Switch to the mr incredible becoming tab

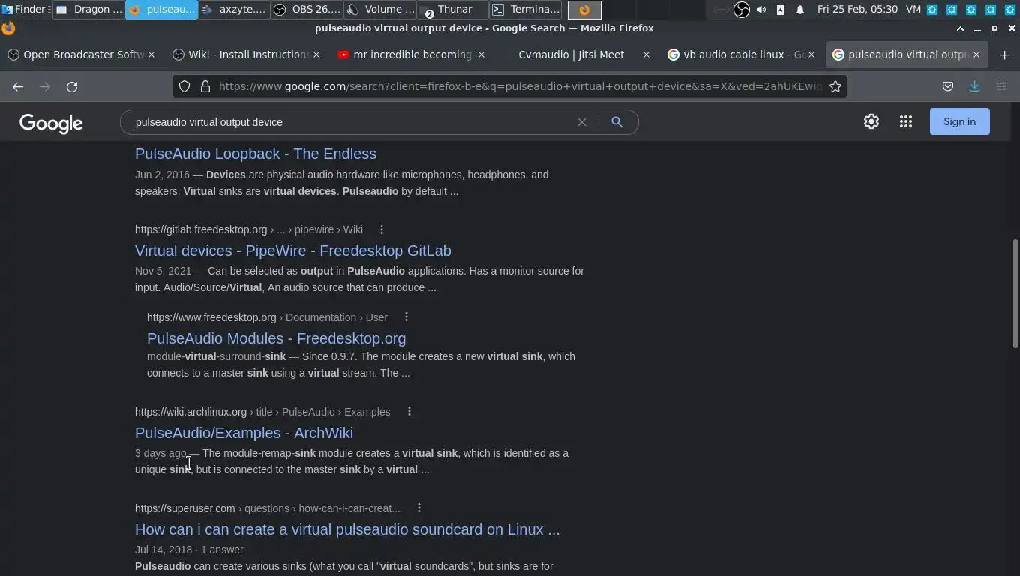(x=411, y=55)
